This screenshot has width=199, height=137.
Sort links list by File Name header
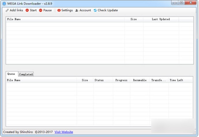(x=65, y=19)
